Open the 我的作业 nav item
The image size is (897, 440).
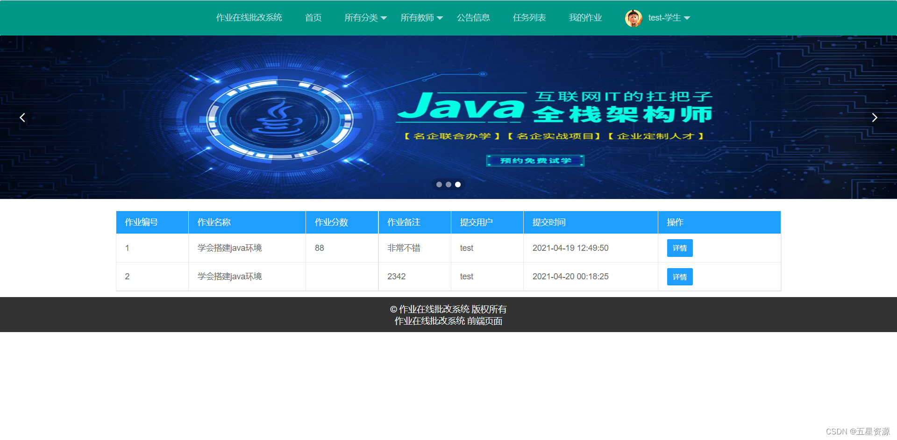(x=585, y=18)
